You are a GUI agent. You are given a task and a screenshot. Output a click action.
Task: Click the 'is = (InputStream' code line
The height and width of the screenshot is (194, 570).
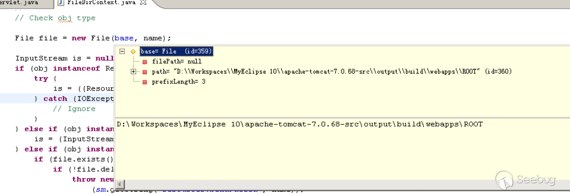coord(74,139)
